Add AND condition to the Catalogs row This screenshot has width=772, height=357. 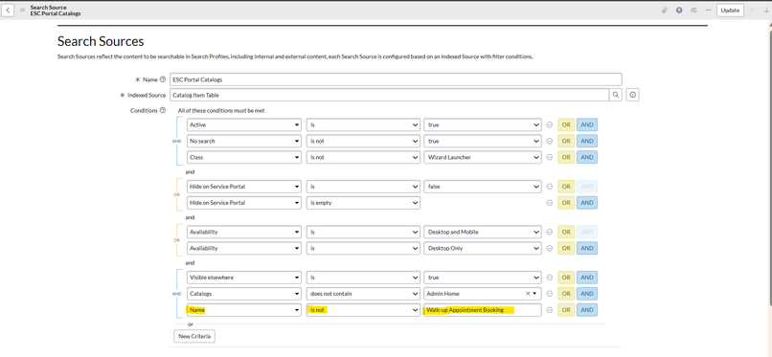[587, 294]
